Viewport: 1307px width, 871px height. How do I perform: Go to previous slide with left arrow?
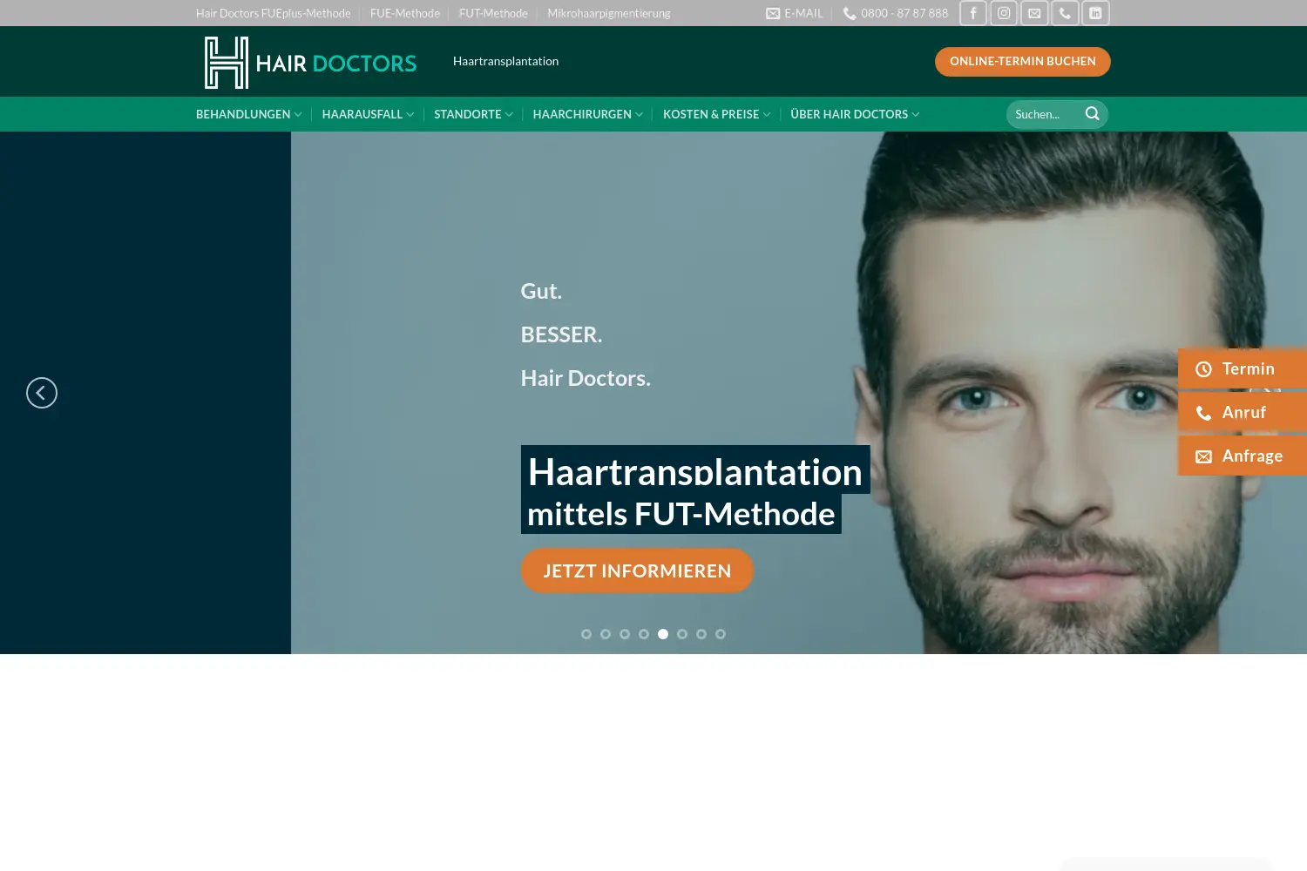pos(42,393)
